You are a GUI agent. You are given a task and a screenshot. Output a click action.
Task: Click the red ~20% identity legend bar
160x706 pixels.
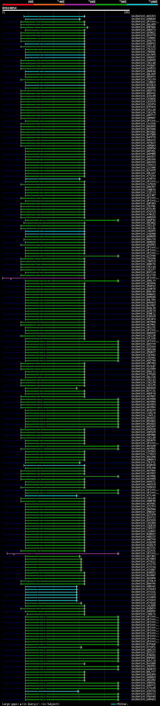coord(18,5)
